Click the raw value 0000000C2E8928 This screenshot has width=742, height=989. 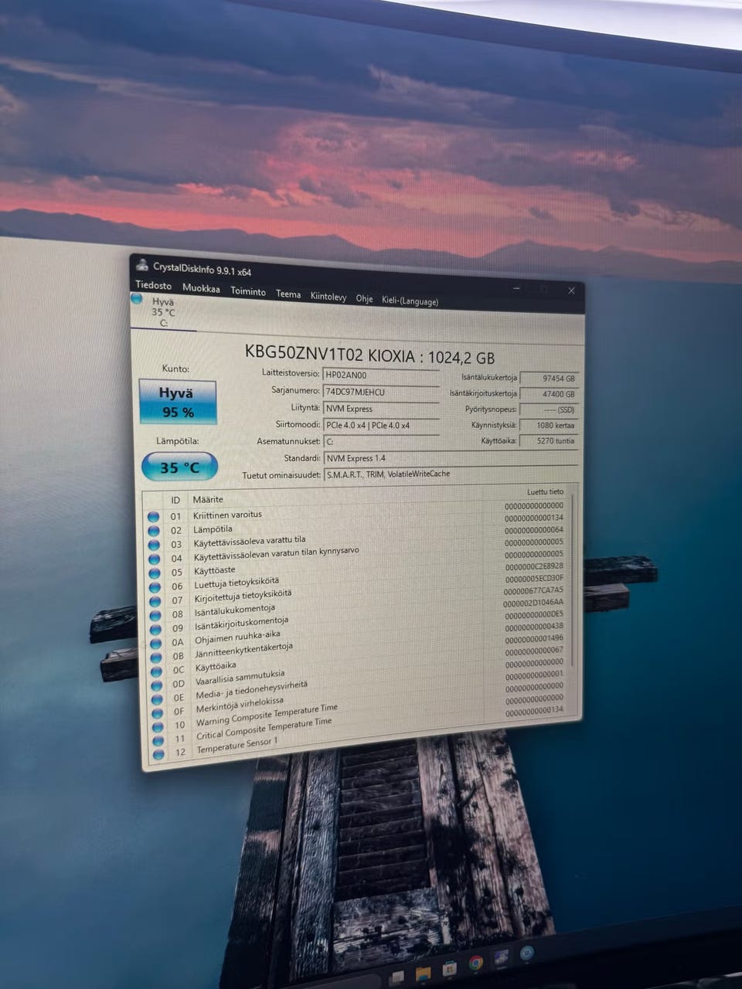click(x=534, y=566)
